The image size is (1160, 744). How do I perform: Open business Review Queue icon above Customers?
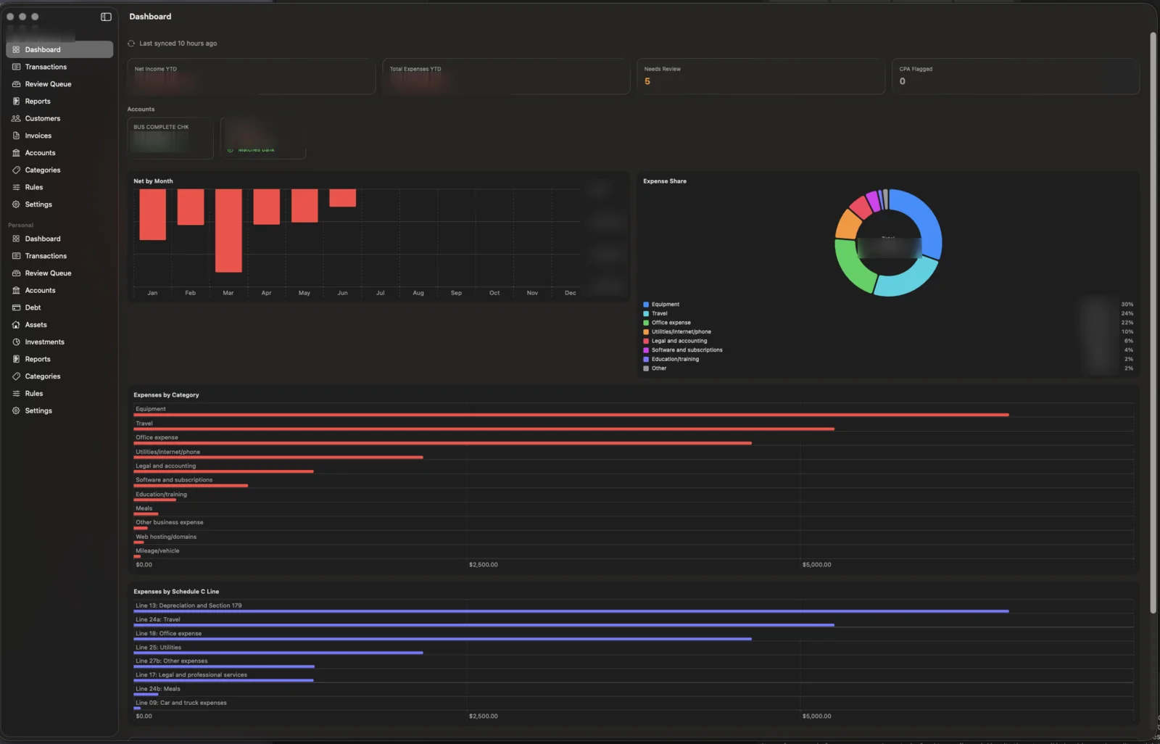click(16, 84)
